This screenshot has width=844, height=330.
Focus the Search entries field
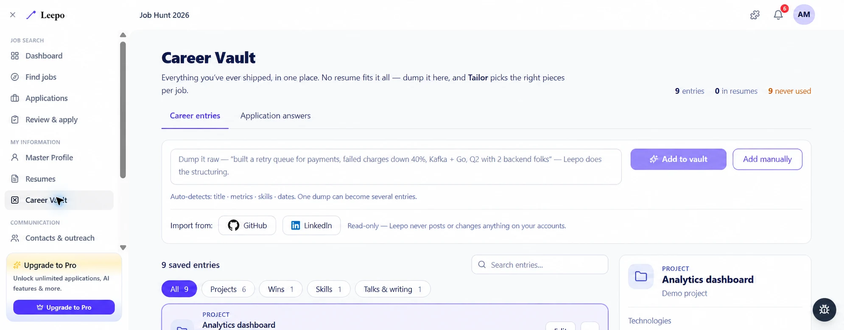coord(540,265)
